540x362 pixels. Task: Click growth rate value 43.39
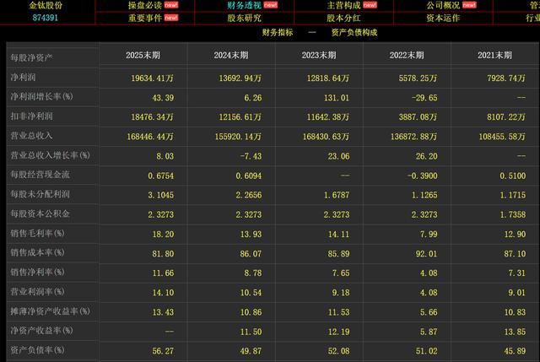tap(163, 98)
